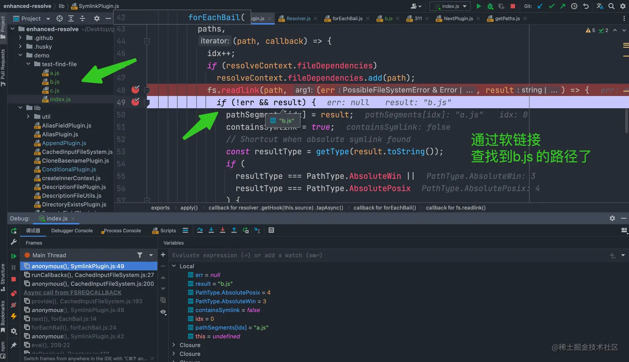Image resolution: width=629 pixels, height=362 pixels.
Task: Click the Step Into debugger icon
Action: 211,231
